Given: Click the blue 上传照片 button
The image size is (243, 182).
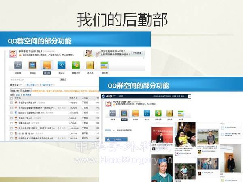Looking at the screenshot, I should [116, 139].
